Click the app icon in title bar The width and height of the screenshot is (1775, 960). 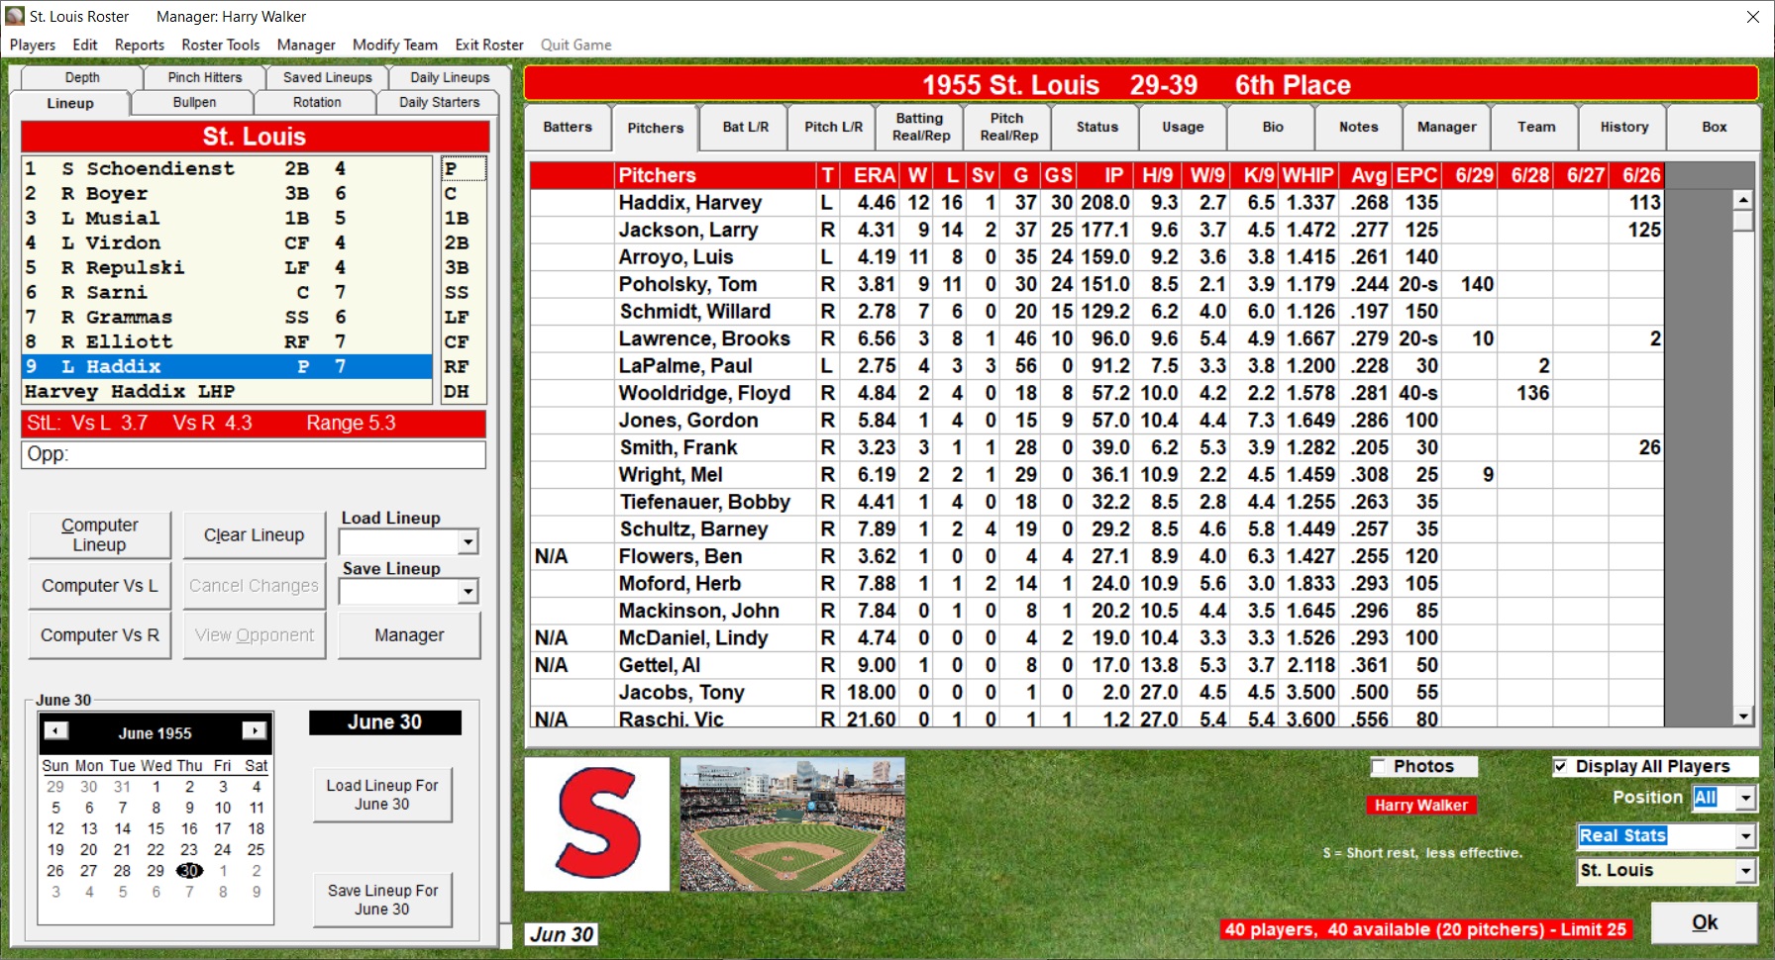15,16
